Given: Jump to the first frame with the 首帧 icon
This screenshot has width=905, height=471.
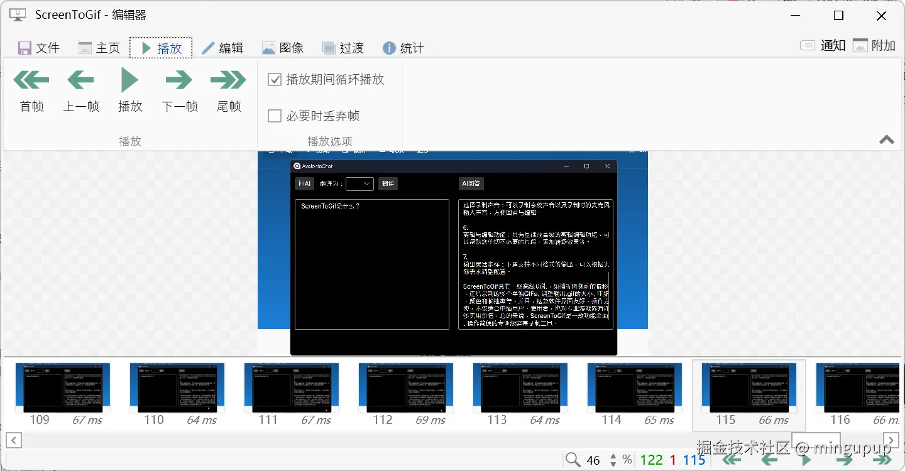Looking at the screenshot, I should click(31, 80).
